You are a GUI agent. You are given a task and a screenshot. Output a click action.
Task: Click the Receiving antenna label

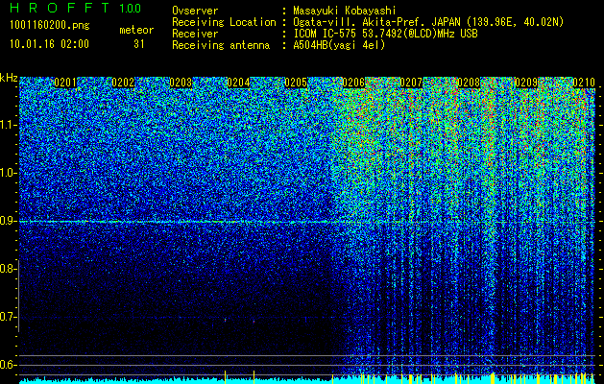[221, 45]
